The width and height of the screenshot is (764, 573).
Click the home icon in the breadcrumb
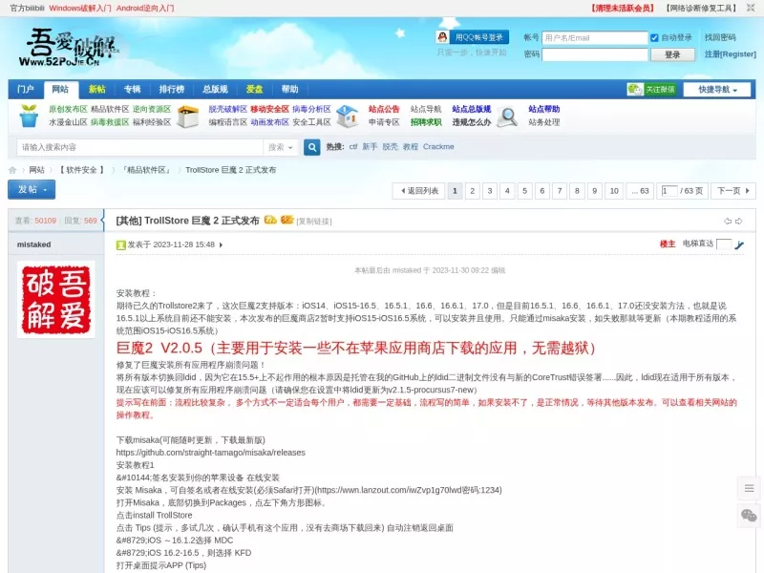click(x=12, y=170)
